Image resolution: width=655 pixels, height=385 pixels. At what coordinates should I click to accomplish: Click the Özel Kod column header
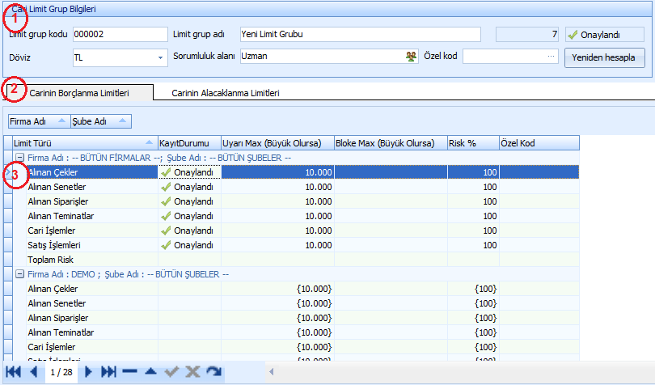point(539,143)
